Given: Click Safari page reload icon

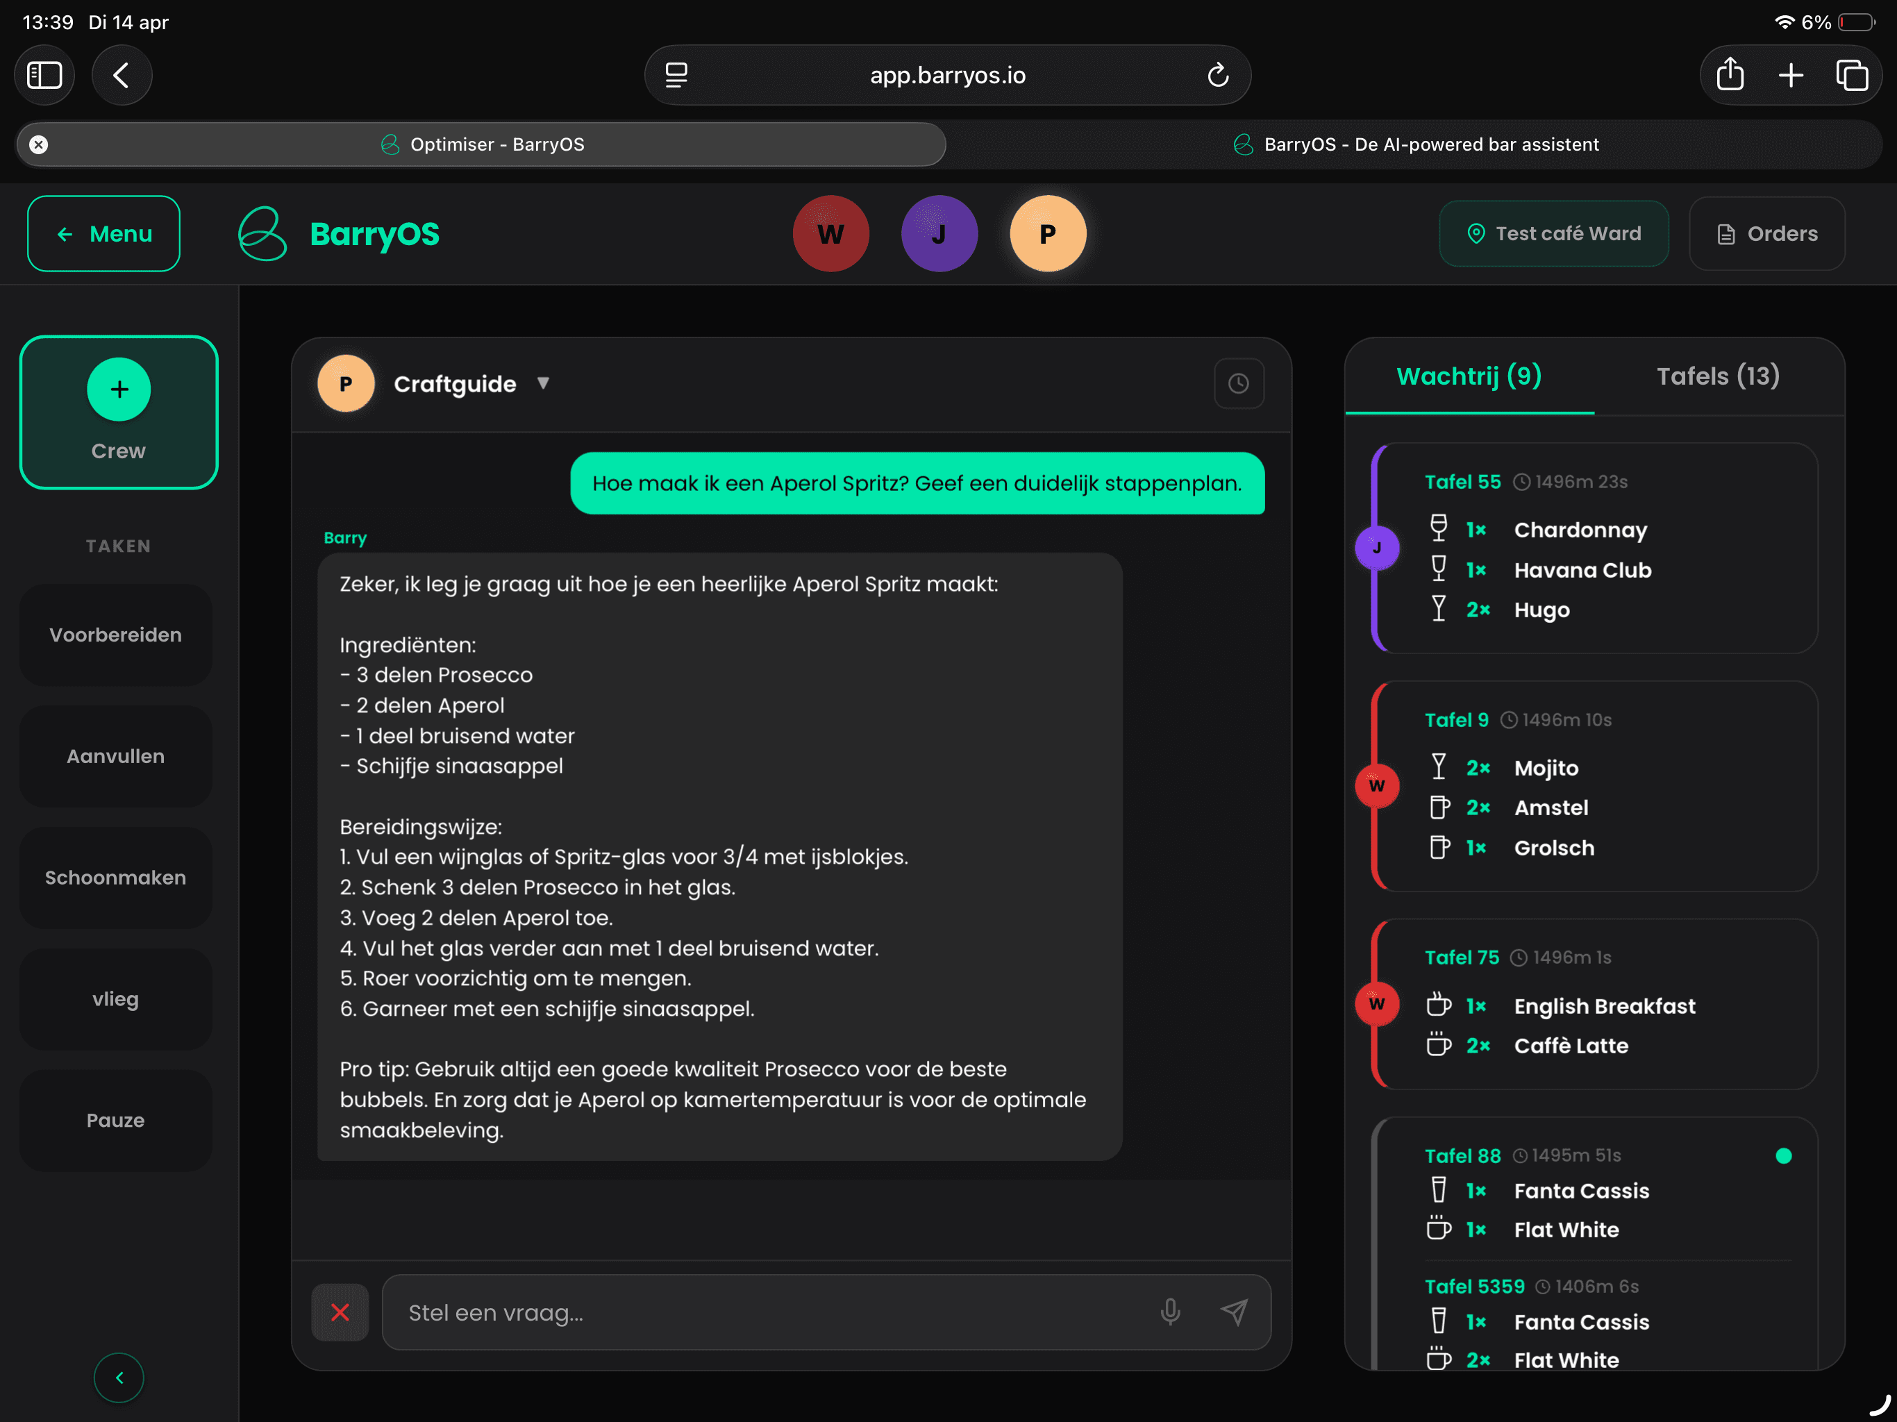Looking at the screenshot, I should [1218, 76].
